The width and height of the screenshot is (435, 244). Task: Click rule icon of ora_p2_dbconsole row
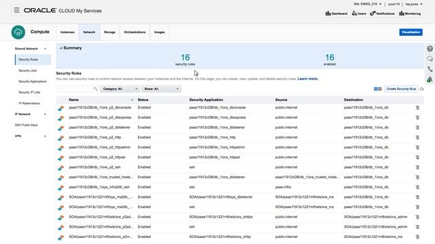tap(60, 108)
